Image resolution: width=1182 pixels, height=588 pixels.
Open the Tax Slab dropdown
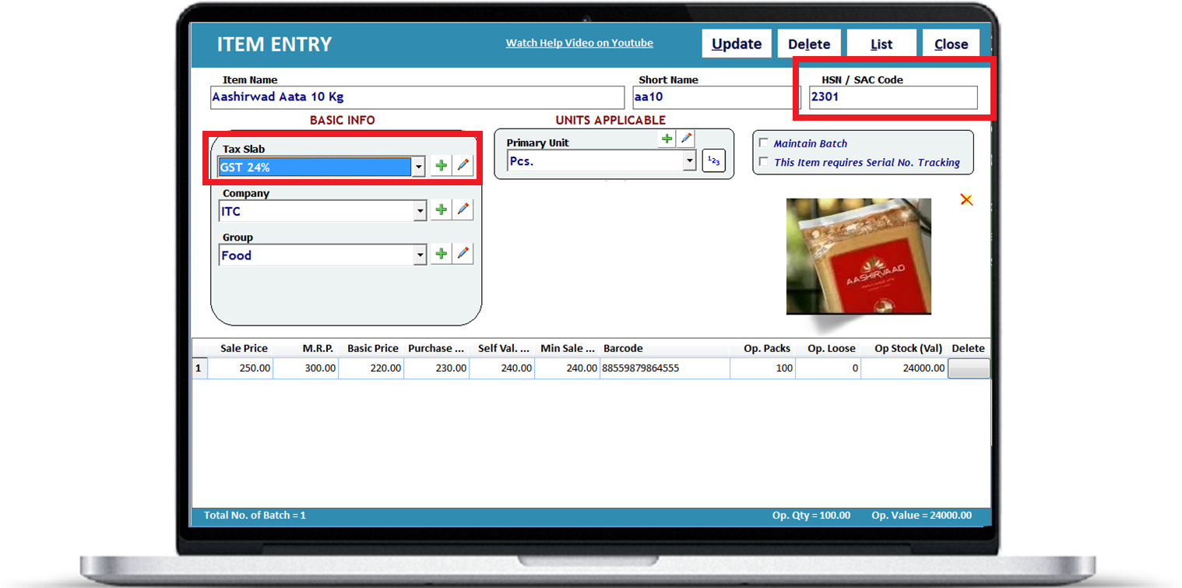point(418,167)
